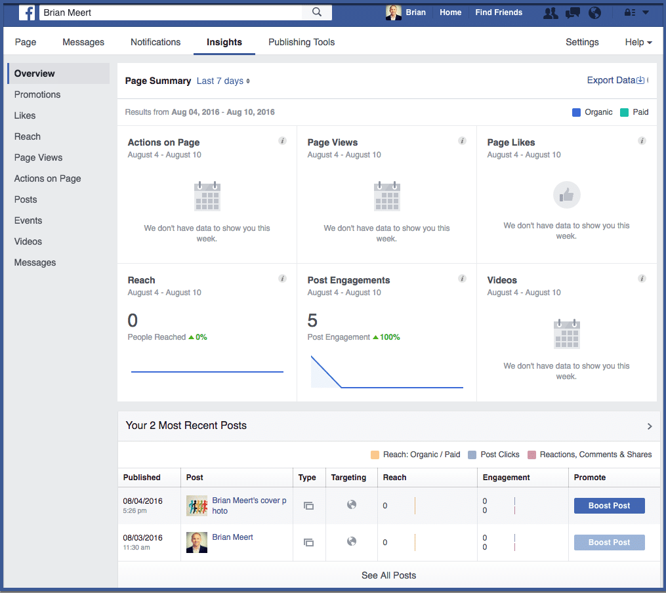666x593 pixels.
Task: Open the friend requests icon
Action: coord(551,12)
